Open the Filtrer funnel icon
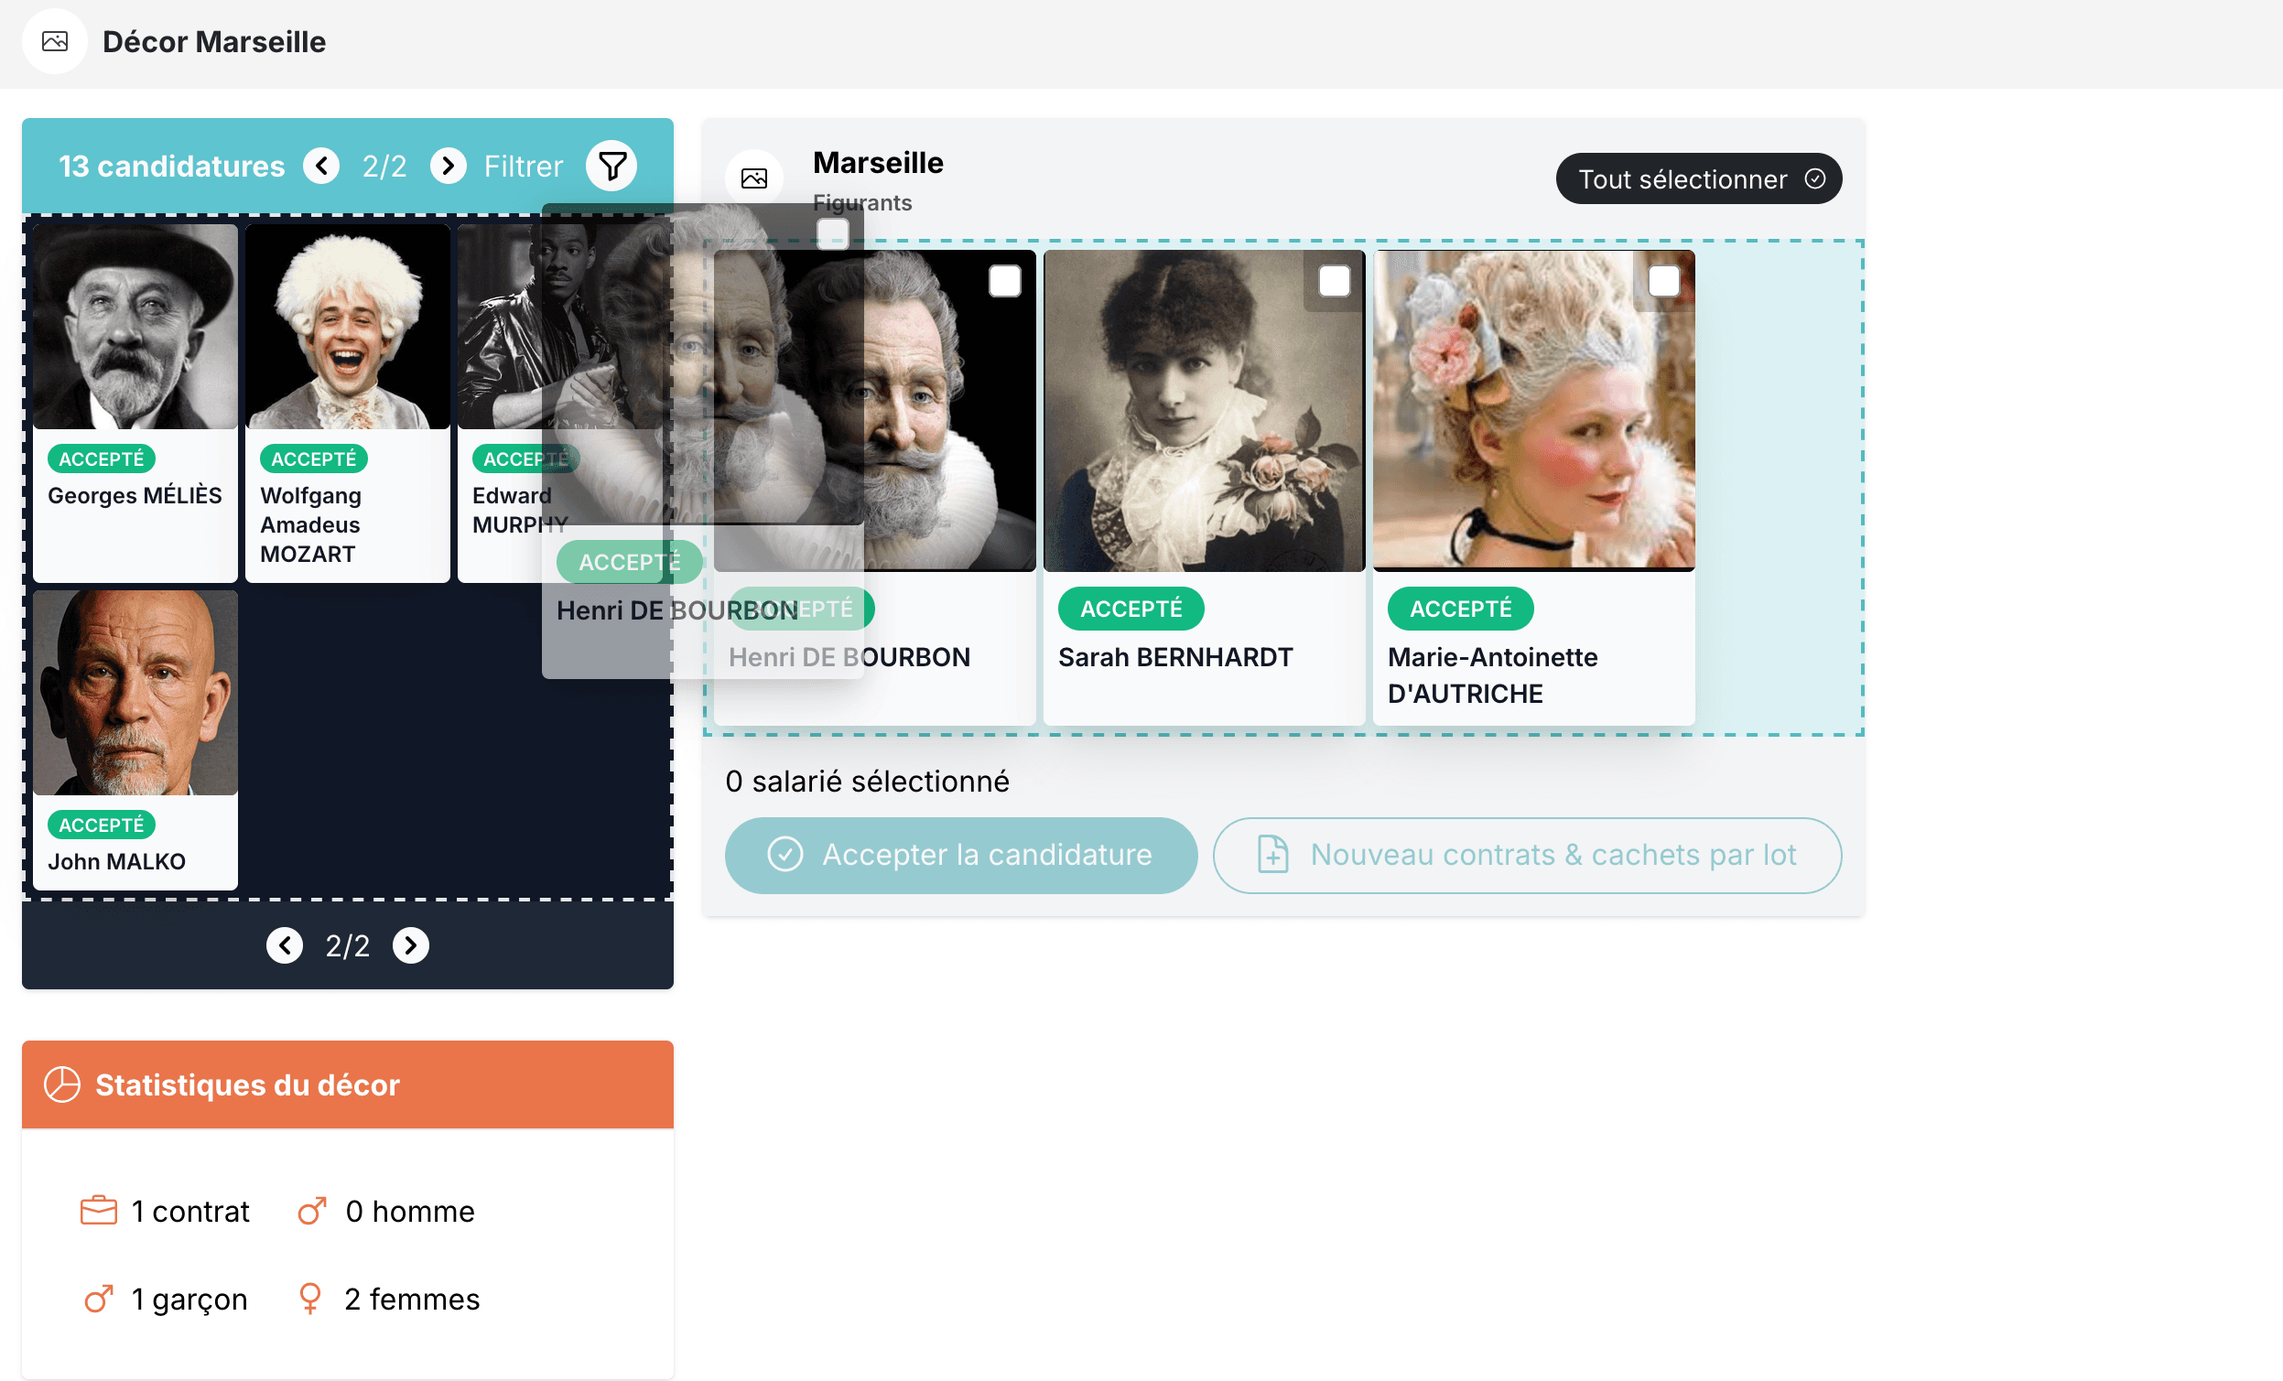2283x1381 pixels. 611,166
